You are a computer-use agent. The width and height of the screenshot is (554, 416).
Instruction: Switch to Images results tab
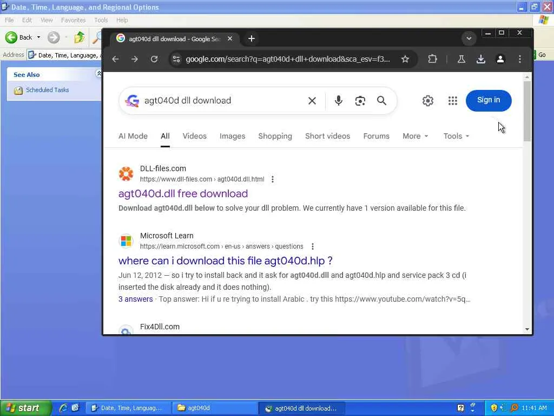click(232, 136)
